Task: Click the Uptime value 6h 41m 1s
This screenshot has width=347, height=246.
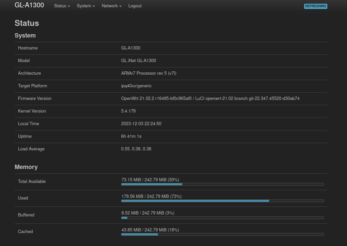Action: (131, 136)
